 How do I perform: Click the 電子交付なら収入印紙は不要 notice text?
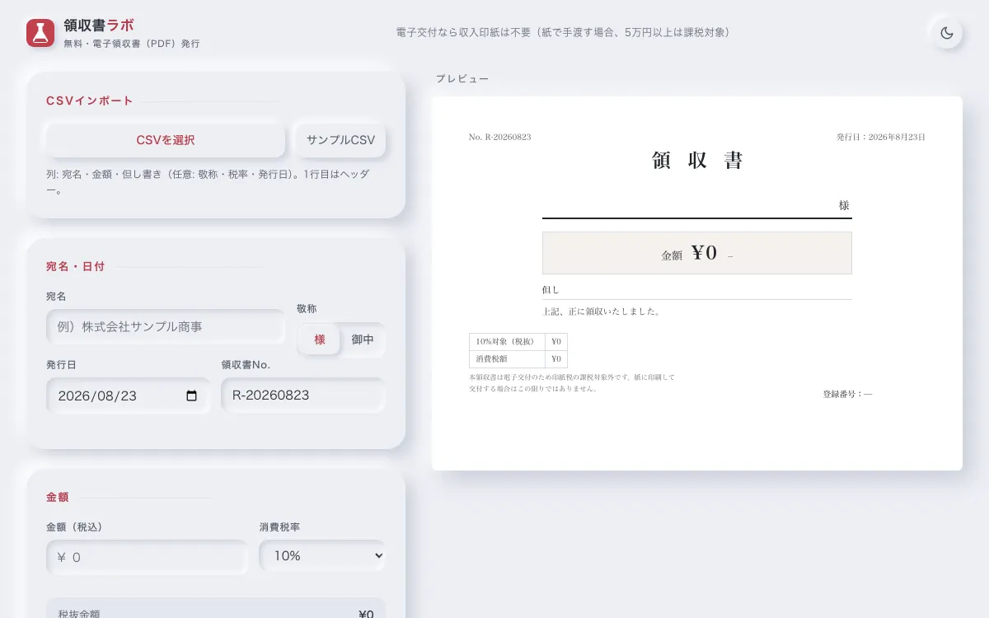pyautogui.click(x=563, y=33)
